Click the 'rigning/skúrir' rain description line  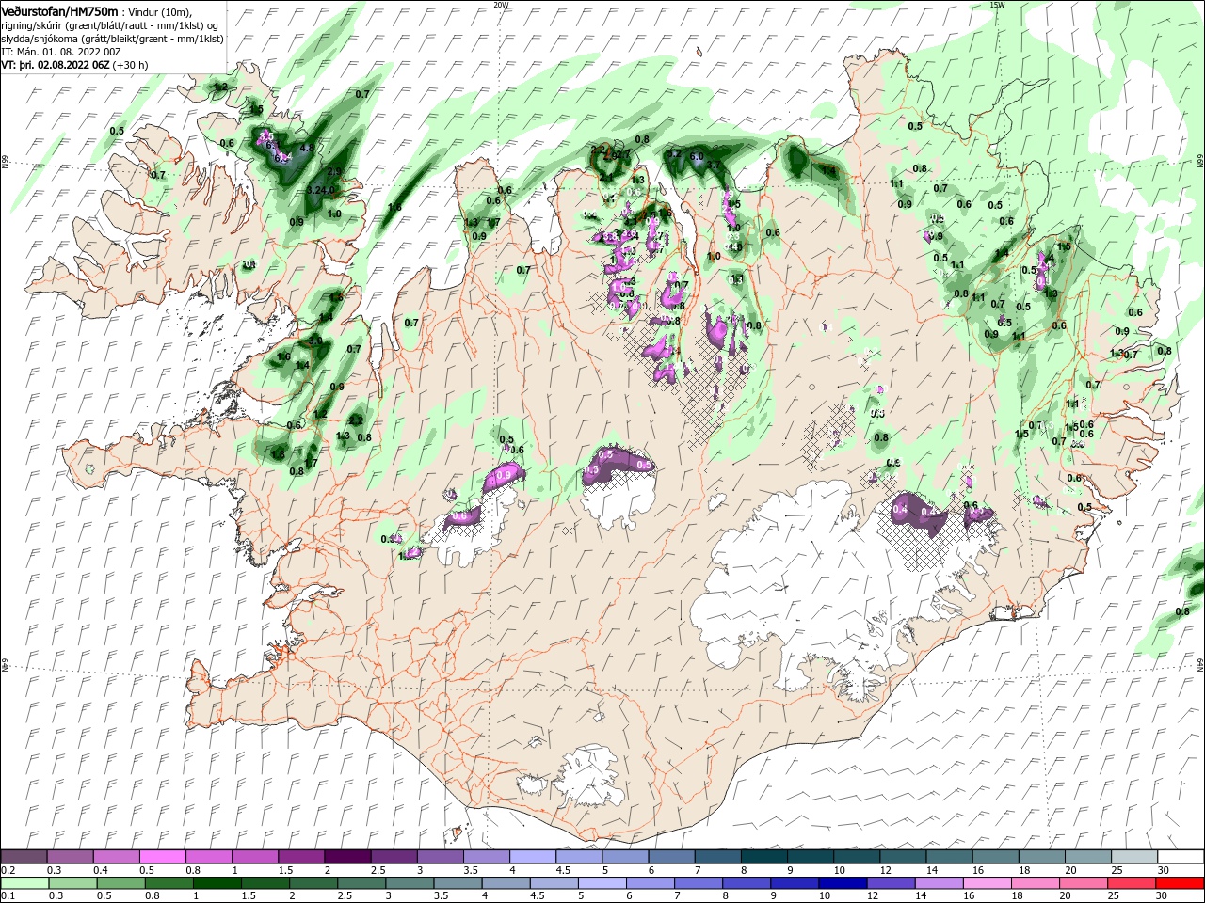(110, 24)
